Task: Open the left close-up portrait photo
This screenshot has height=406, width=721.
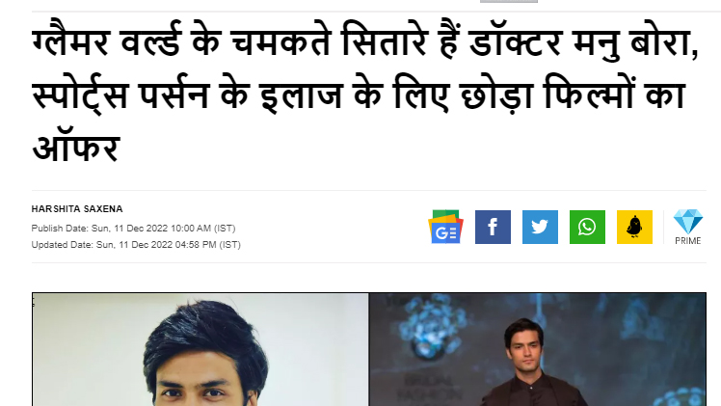Action: tap(200, 349)
